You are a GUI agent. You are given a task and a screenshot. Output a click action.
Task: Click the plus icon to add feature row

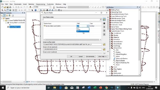click(x=104, y=23)
